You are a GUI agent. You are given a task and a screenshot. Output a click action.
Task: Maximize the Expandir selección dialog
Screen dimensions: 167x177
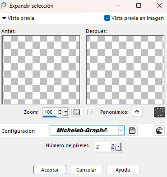(139, 5)
